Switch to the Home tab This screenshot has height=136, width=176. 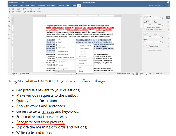[15, 5]
